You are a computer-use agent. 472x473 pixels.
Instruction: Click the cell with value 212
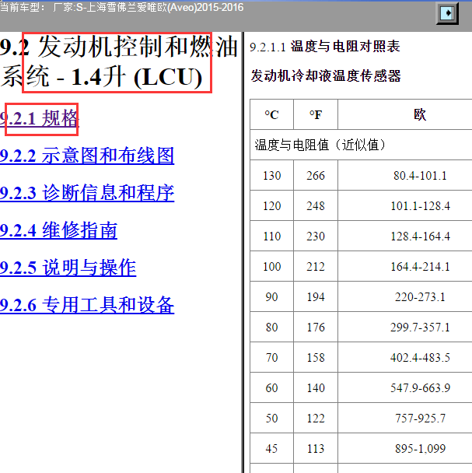click(316, 267)
